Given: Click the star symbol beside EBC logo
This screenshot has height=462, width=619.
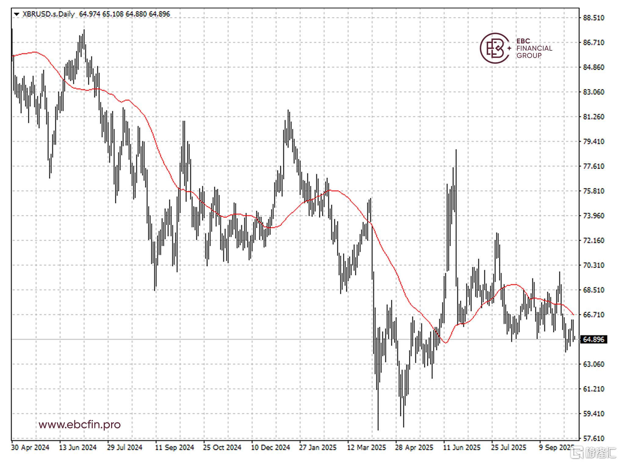Looking at the screenshot, I should click(509, 48).
